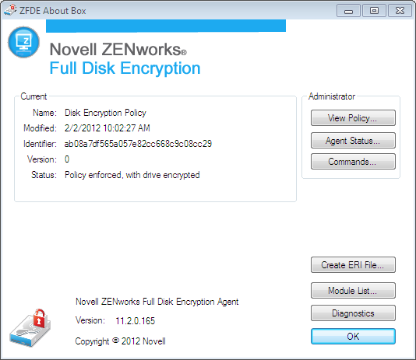416x360 pixels.
Task: Open Agent Status window
Action: 353,140
